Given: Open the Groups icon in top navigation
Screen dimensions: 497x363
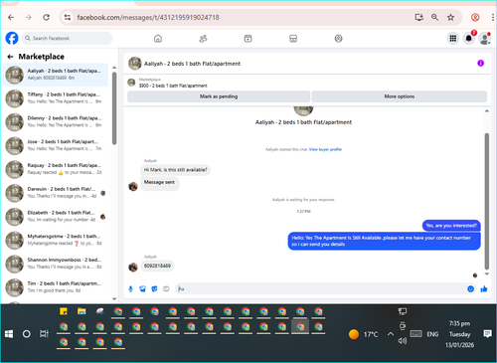Looking at the screenshot, I should pyautogui.click(x=338, y=39).
